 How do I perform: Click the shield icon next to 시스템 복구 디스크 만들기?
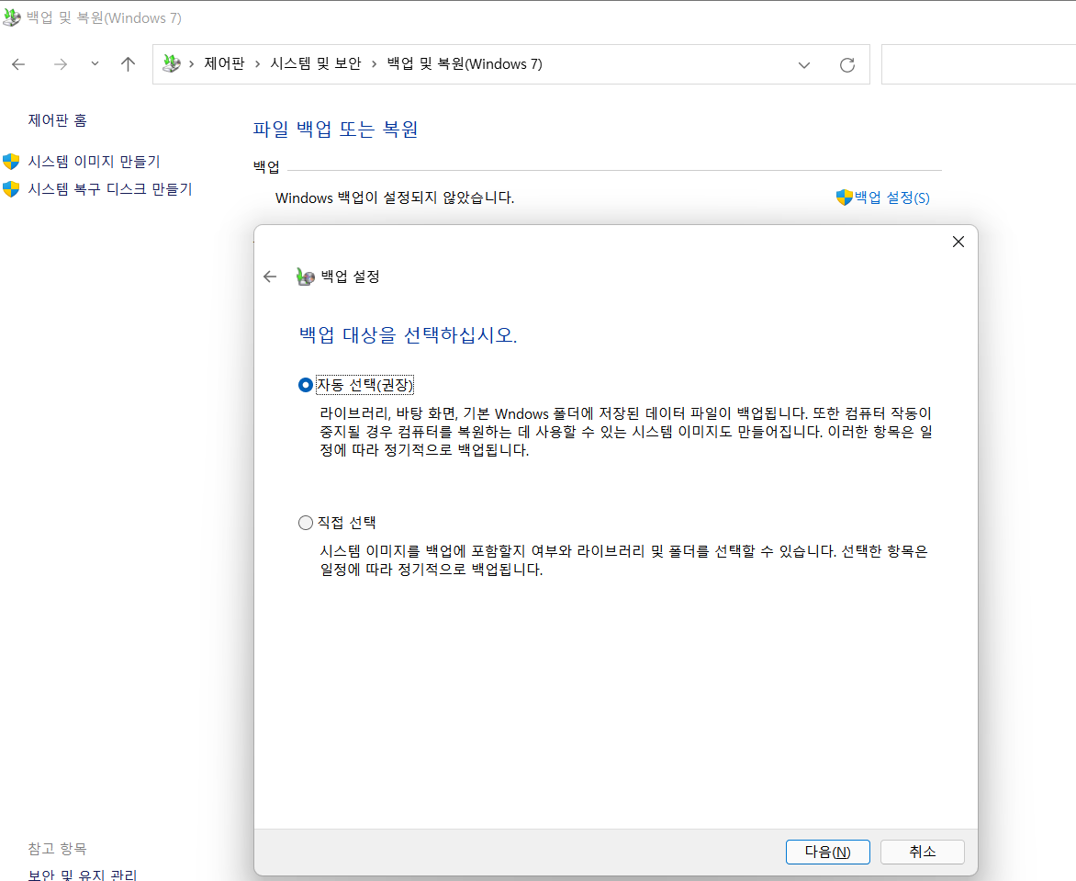(x=12, y=188)
